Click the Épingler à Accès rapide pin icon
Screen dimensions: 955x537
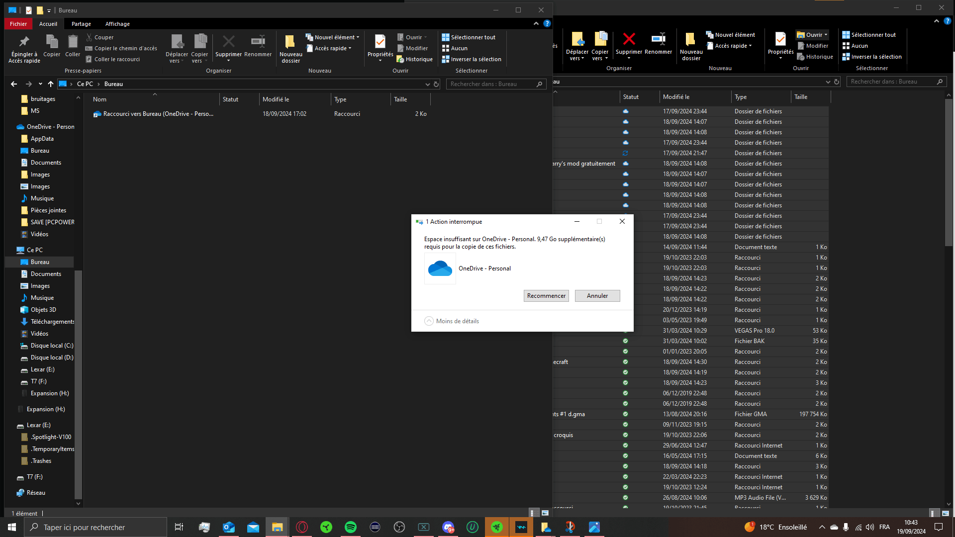24,41
